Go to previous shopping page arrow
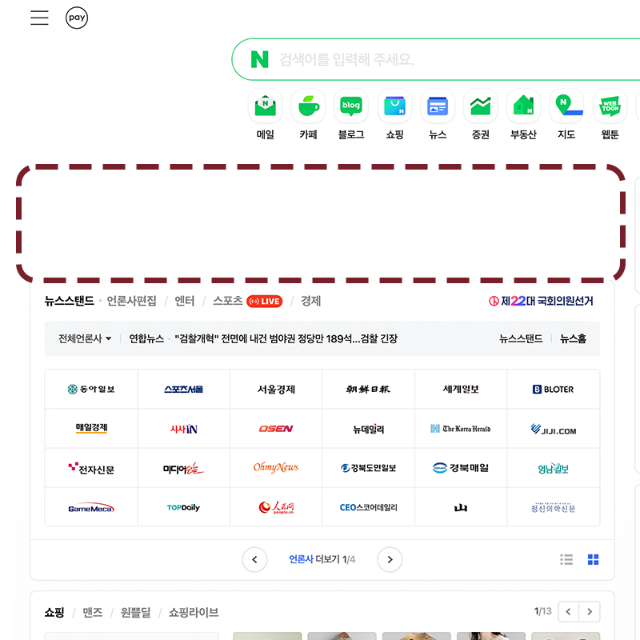Viewport: 640px width, 640px height. pos(568,611)
